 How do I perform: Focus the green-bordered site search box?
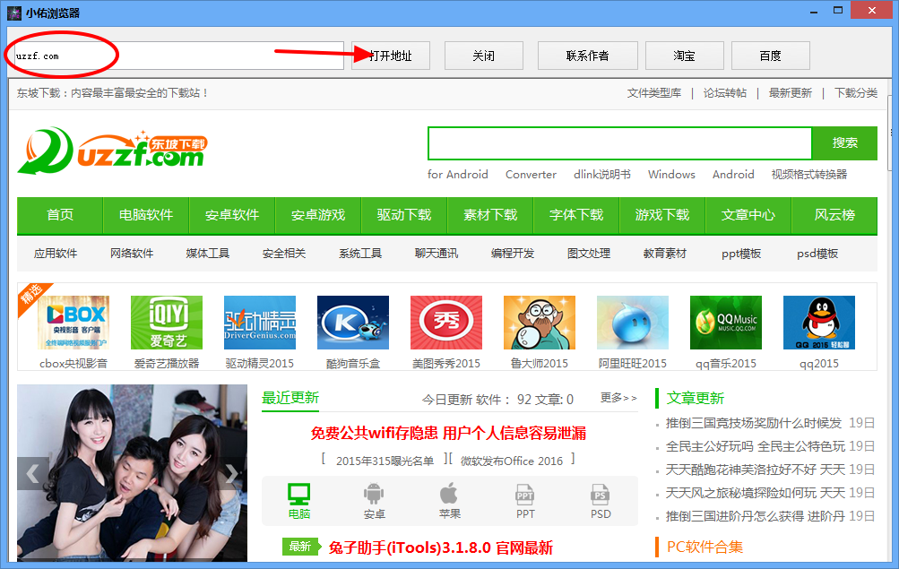(619, 143)
